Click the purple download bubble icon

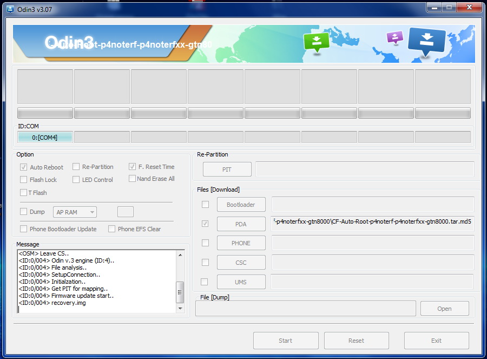[394, 37]
